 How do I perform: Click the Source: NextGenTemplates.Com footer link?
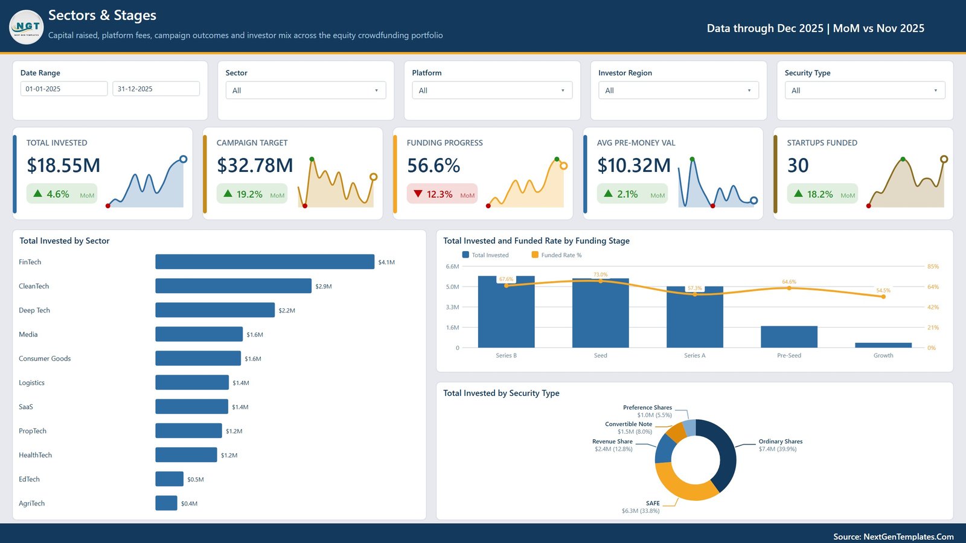click(x=894, y=536)
